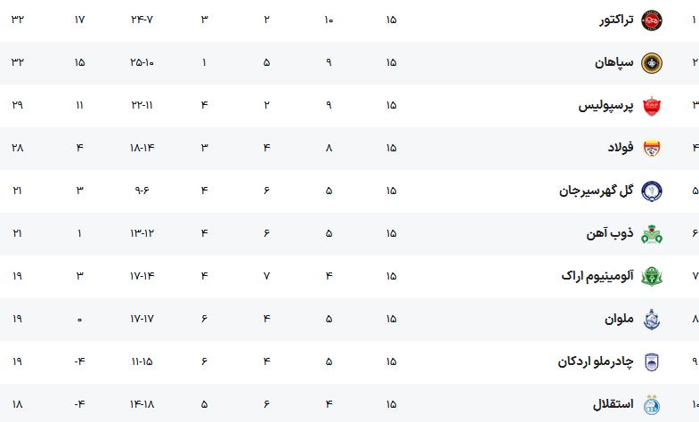Open the تراکتور team name link
Image resolution: width=699 pixels, height=422 pixels.
(x=616, y=20)
